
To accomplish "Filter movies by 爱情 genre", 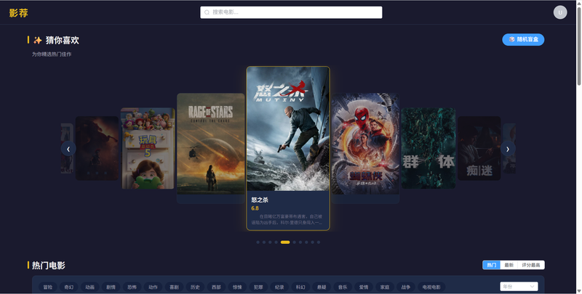I will coord(364,287).
